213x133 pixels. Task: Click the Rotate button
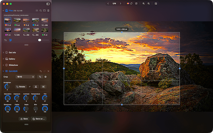tap(21, 86)
